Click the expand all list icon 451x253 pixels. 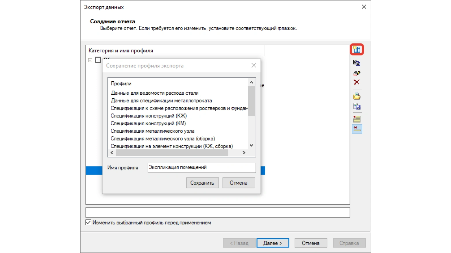[357, 119]
